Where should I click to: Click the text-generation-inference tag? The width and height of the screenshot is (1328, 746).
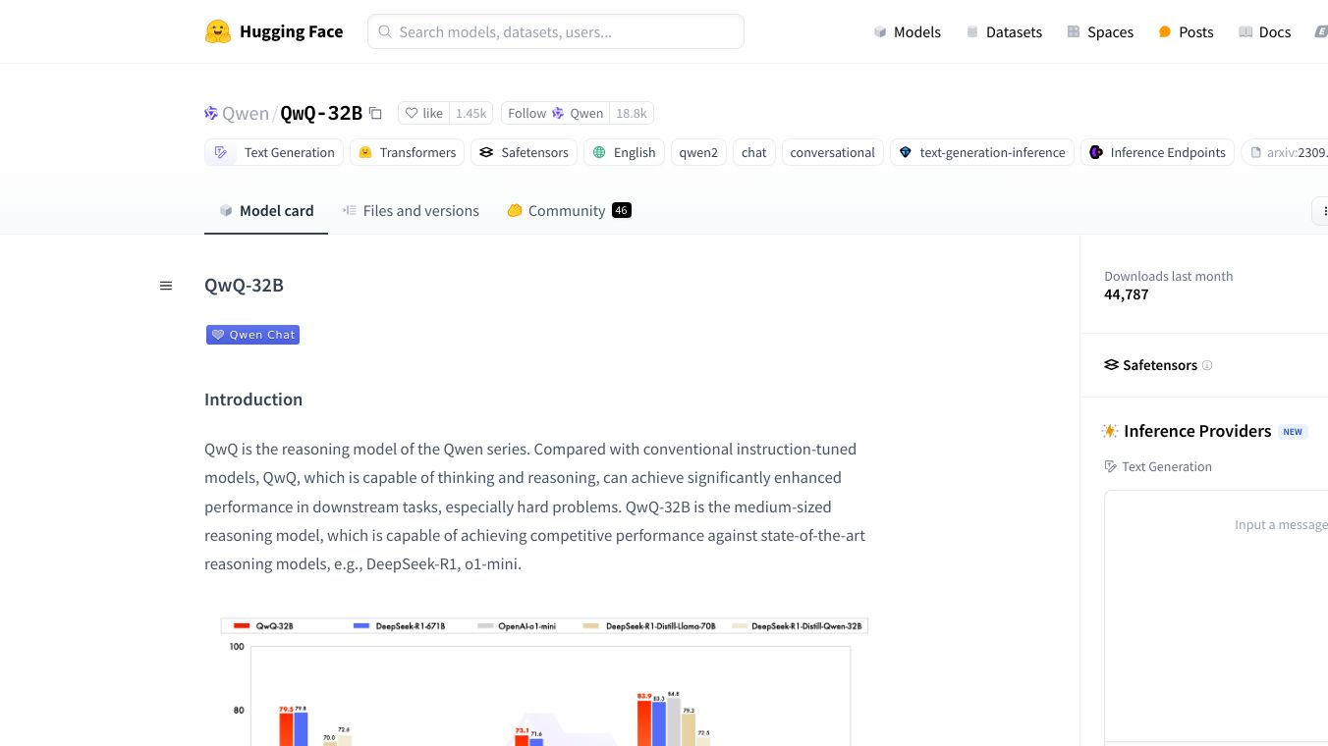click(981, 152)
